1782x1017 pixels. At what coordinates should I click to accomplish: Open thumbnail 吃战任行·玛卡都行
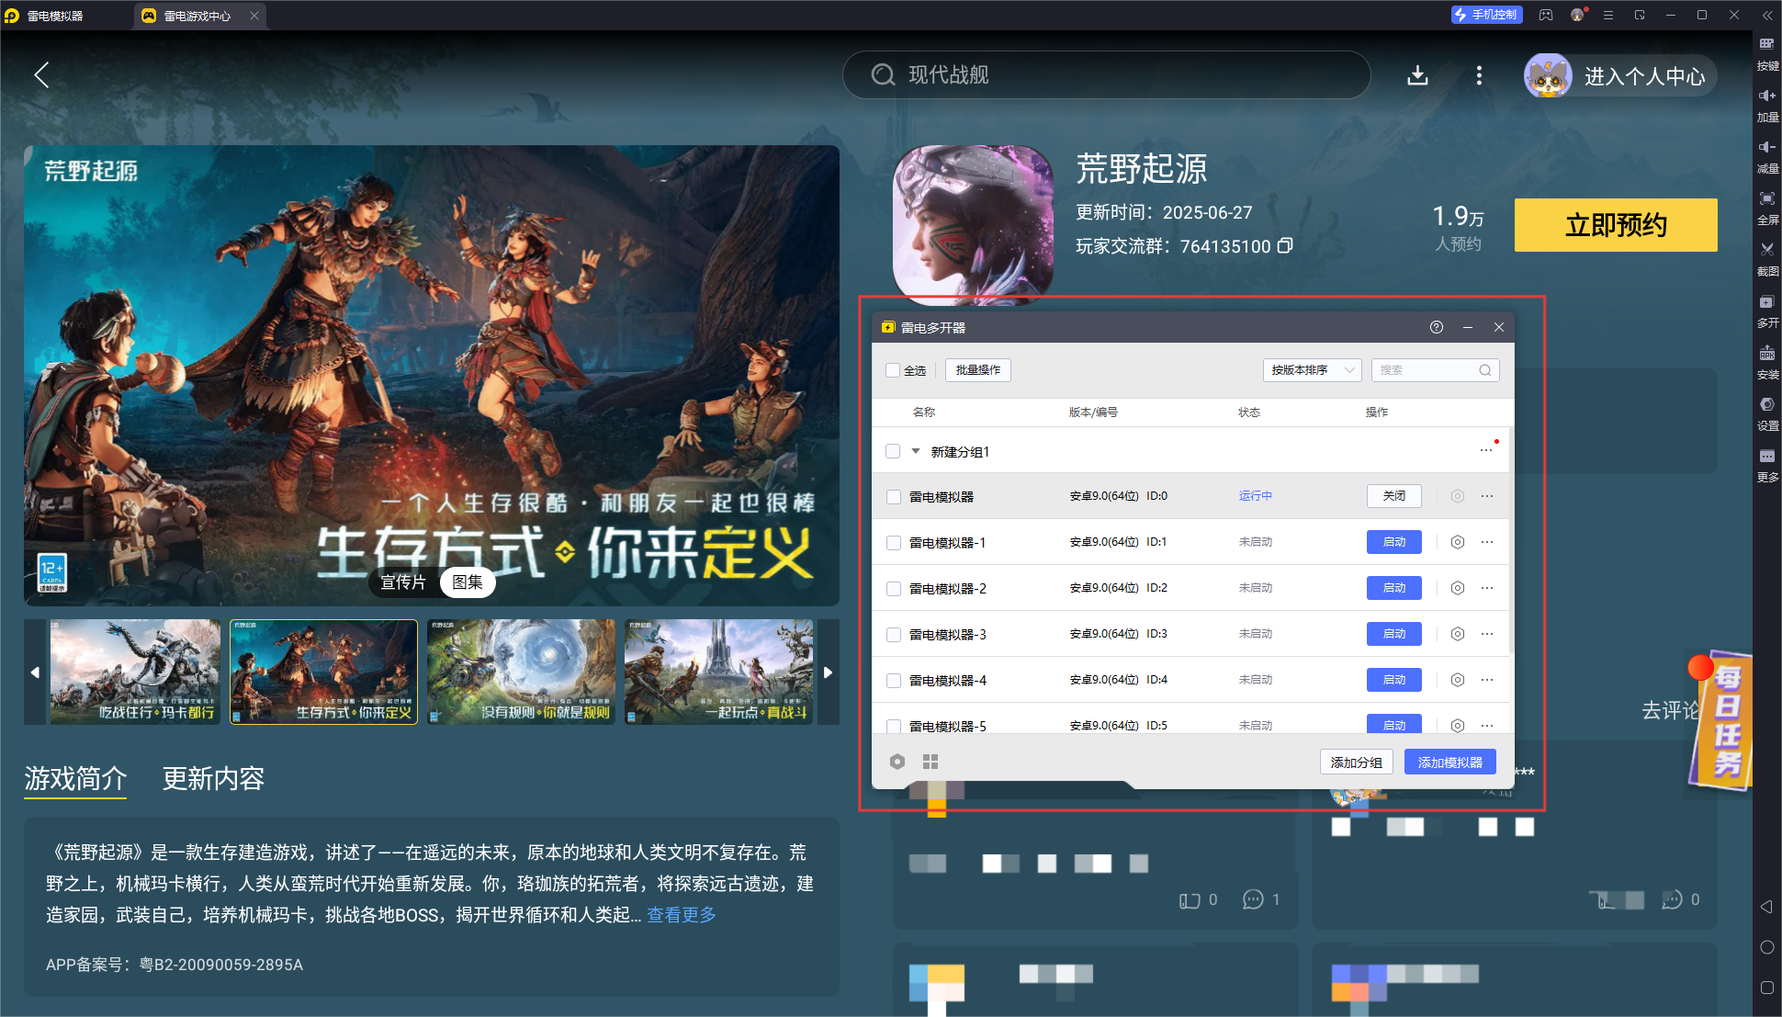(135, 672)
